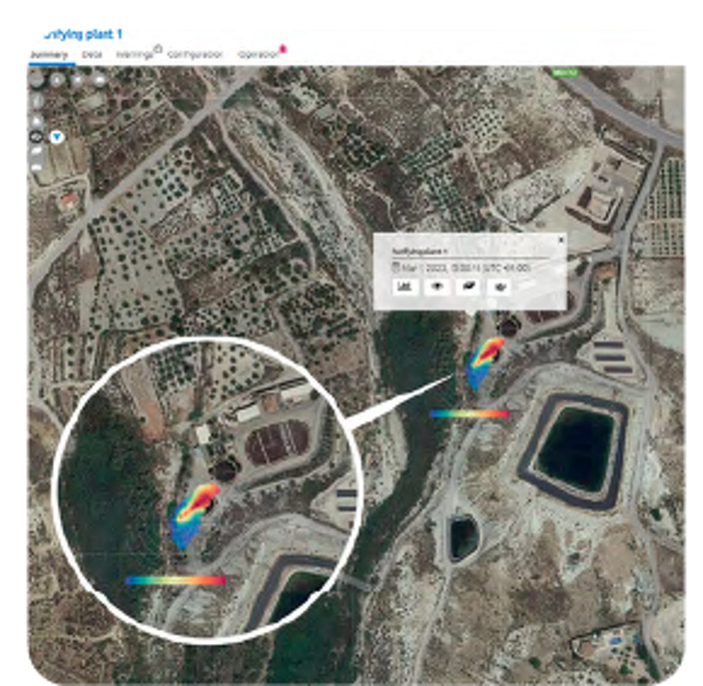Screen dimensions: 703x686
Task: Switch to the Summary tab
Action: coord(49,55)
